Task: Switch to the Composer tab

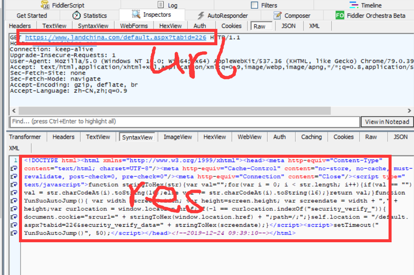Action: click(292, 16)
